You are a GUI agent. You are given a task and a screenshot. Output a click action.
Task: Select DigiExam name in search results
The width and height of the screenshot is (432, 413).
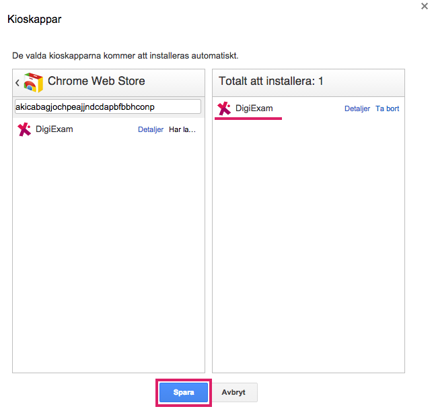tap(55, 129)
